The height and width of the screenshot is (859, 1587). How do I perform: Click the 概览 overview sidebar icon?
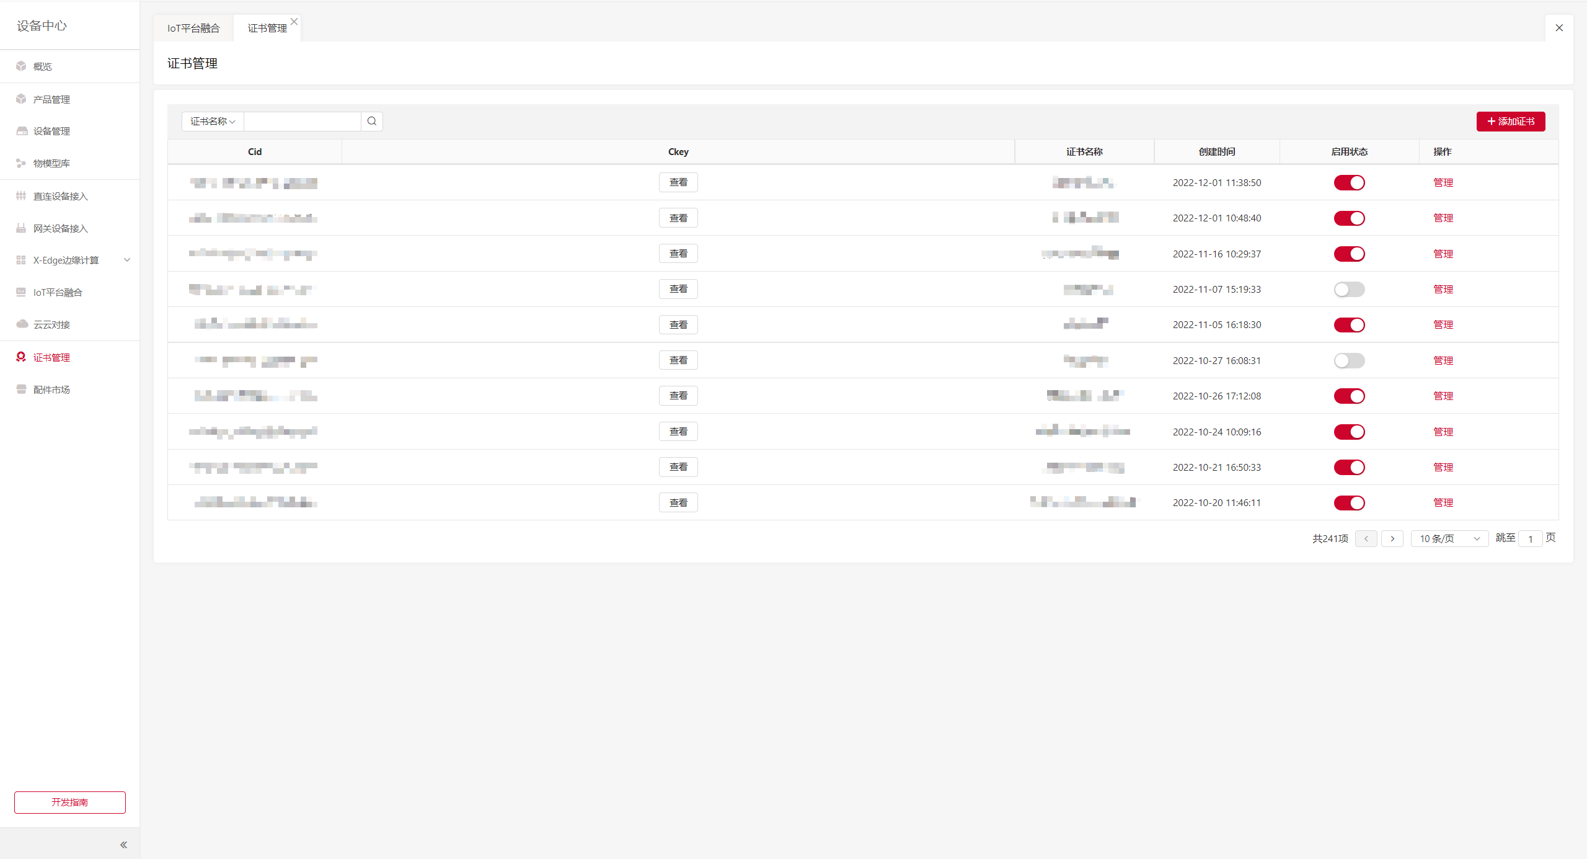point(21,66)
